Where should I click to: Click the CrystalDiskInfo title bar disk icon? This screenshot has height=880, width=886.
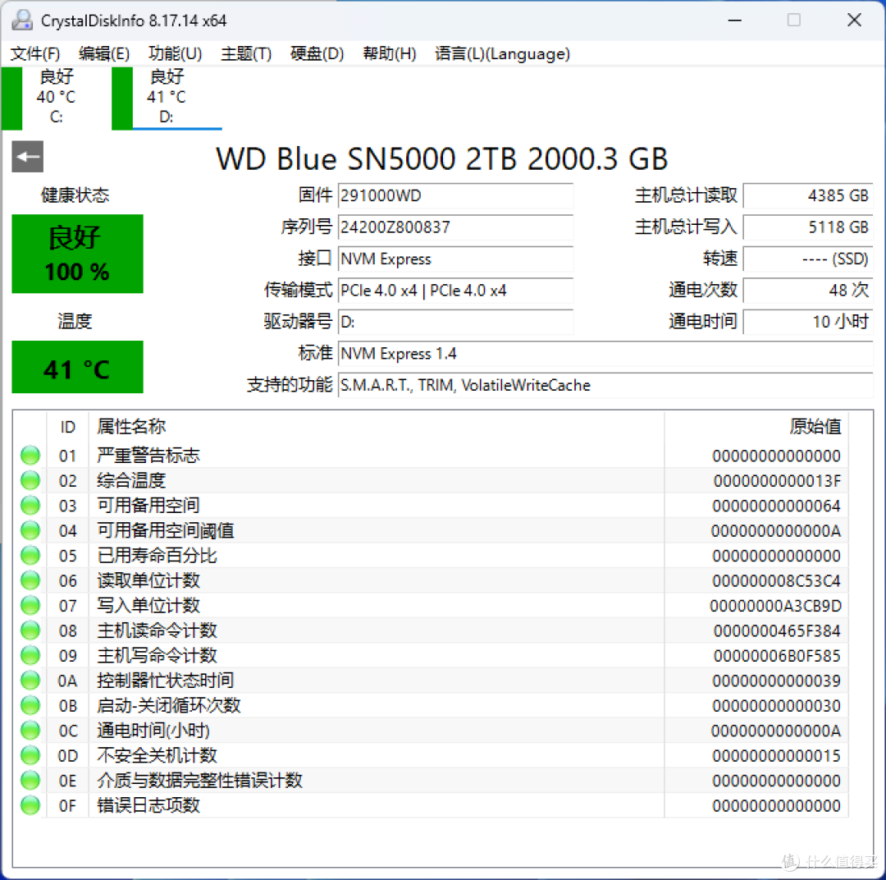pyautogui.click(x=21, y=19)
